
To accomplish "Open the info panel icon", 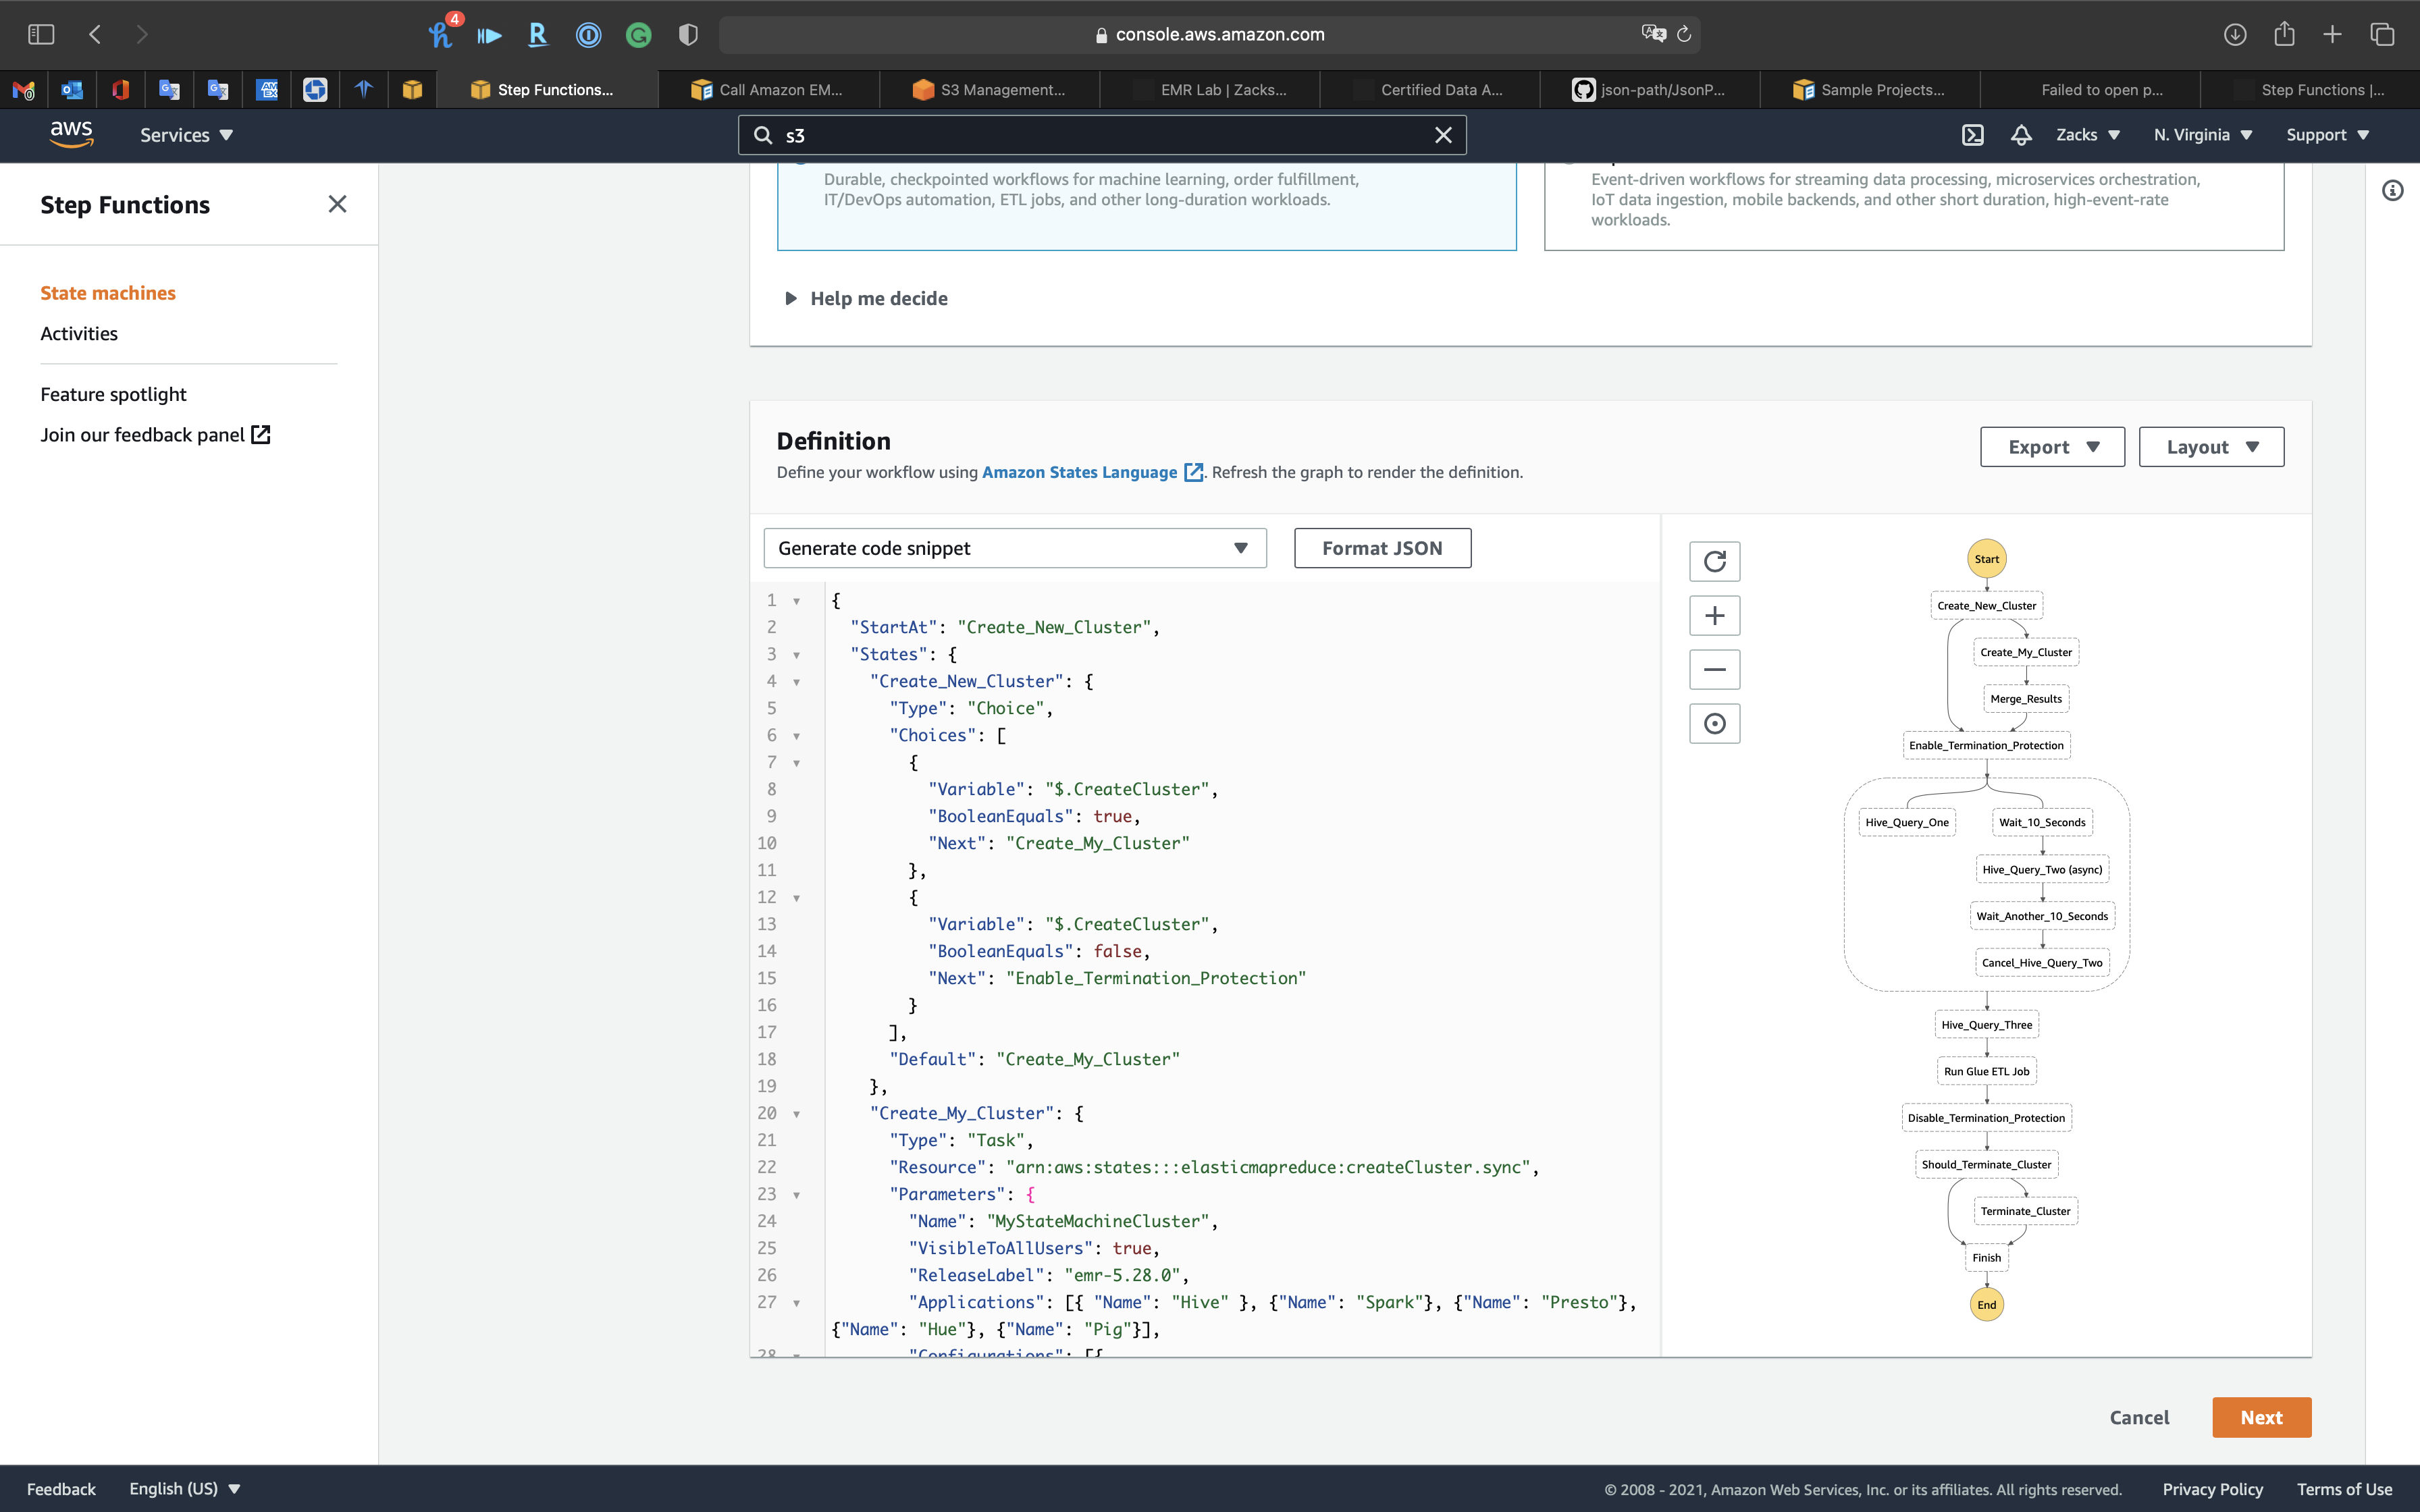I will [2392, 190].
